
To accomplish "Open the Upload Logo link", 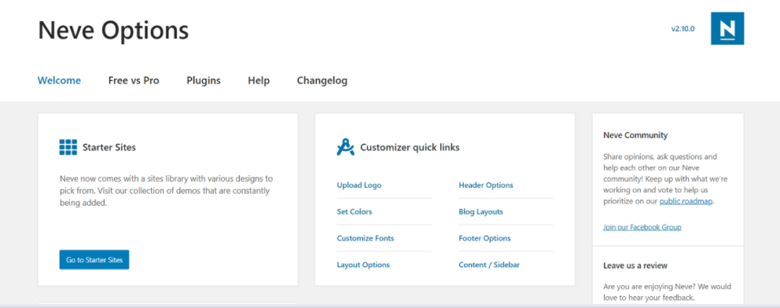I will (359, 185).
